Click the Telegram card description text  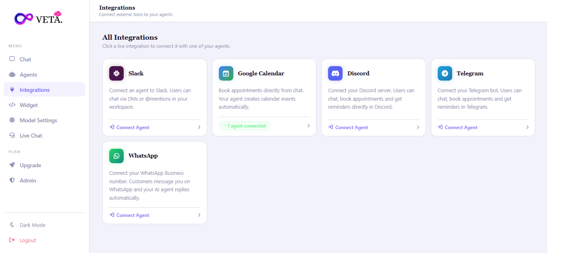(x=479, y=99)
